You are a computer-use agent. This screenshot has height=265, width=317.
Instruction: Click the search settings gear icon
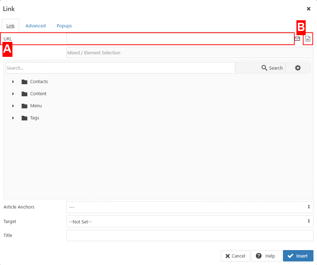297,68
